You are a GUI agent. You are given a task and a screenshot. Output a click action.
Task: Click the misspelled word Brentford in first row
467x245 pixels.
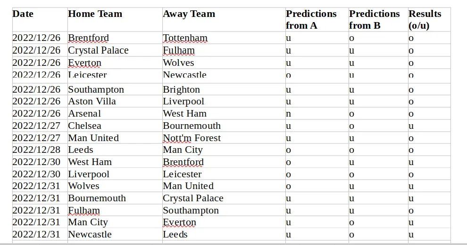(89, 38)
